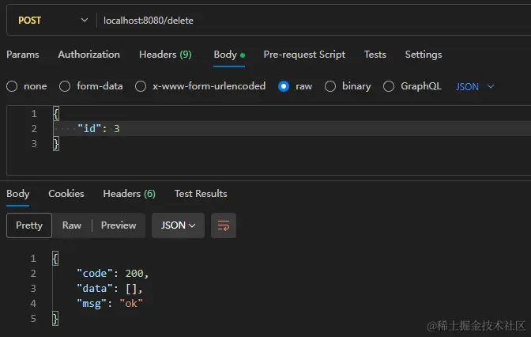The image size is (531, 337).
Task: Click the "code": 200 response line
Action: tap(112, 273)
